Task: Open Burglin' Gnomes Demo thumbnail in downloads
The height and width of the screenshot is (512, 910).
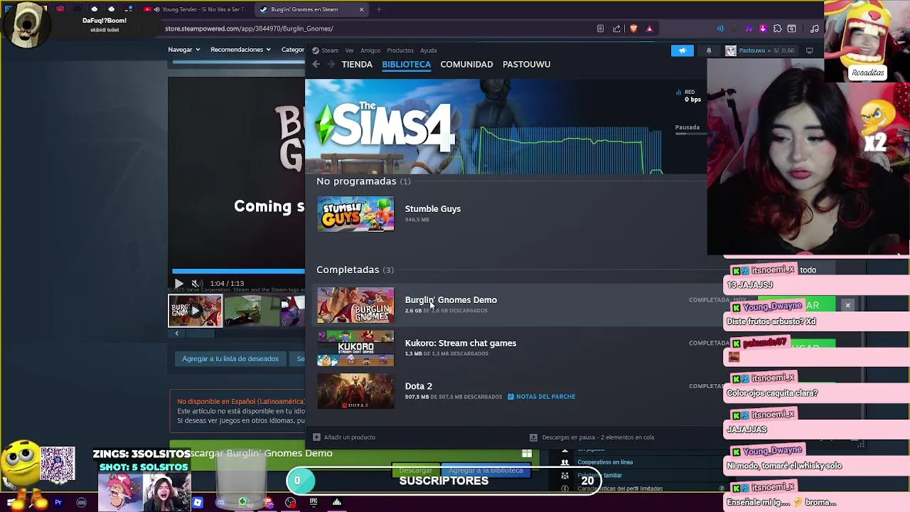Action: (x=355, y=305)
